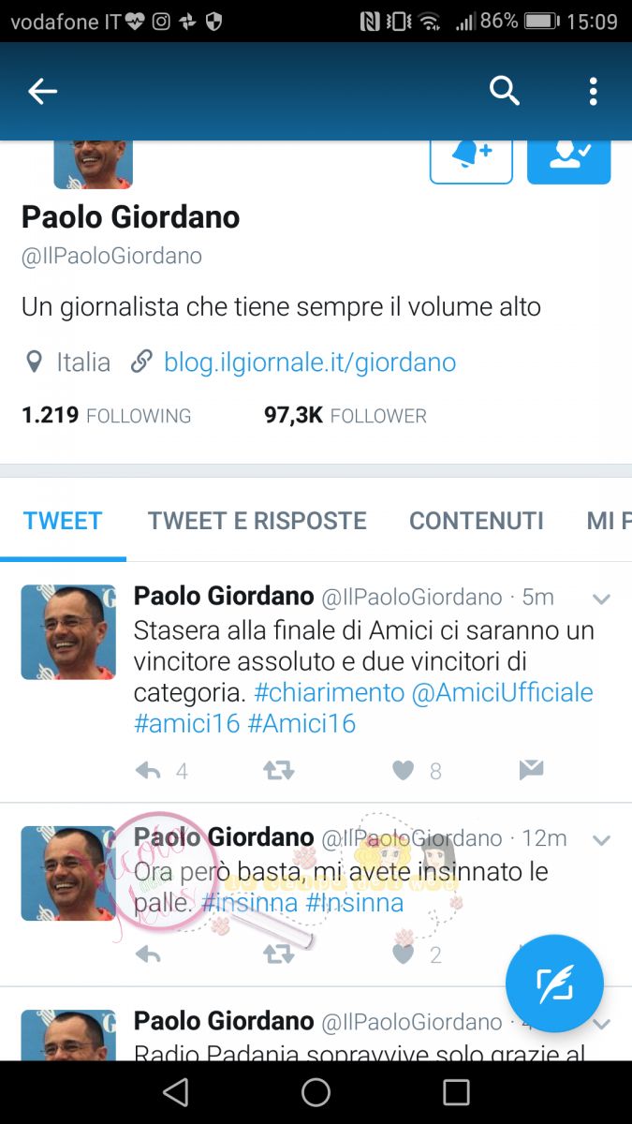View the 1.219 Following list
This screenshot has width=632, height=1124.
[x=106, y=415]
